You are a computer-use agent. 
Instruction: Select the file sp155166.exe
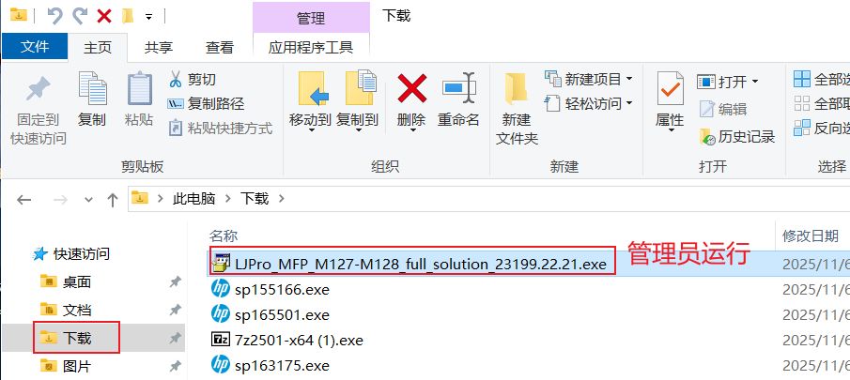click(x=282, y=290)
